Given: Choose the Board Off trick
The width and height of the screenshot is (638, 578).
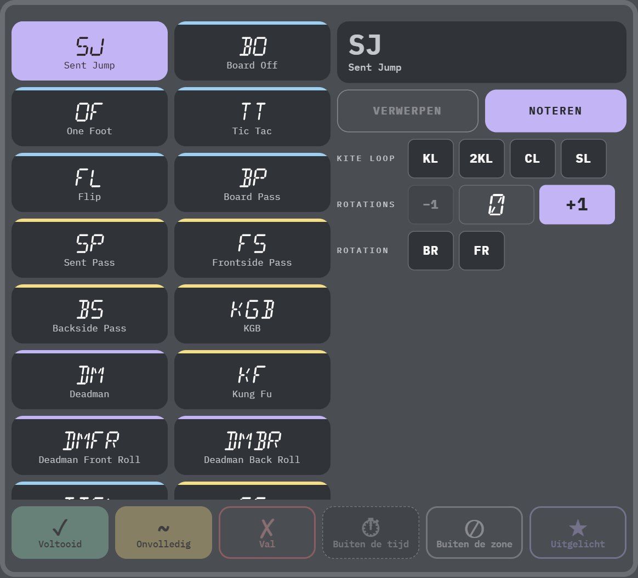Looking at the screenshot, I should pyautogui.click(x=252, y=51).
